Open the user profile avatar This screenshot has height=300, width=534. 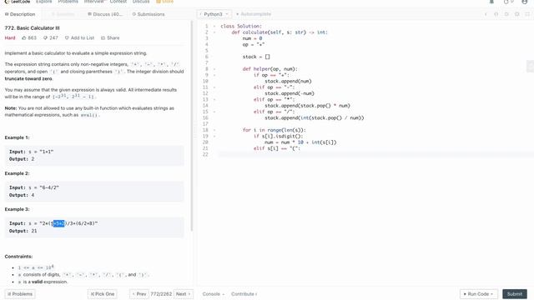coord(525,2)
